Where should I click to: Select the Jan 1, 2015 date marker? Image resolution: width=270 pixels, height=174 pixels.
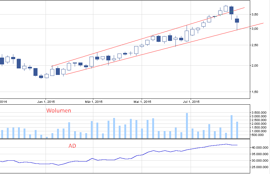[x=46, y=101]
